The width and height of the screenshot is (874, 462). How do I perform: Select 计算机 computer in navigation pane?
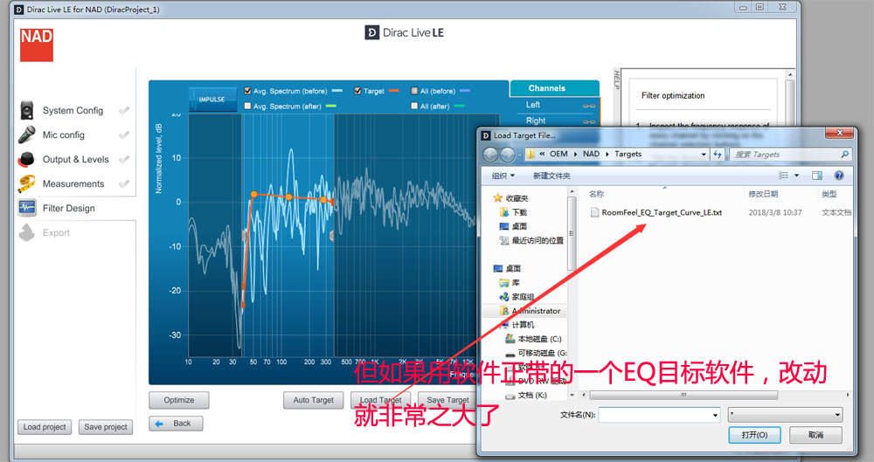(x=517, y=325)
